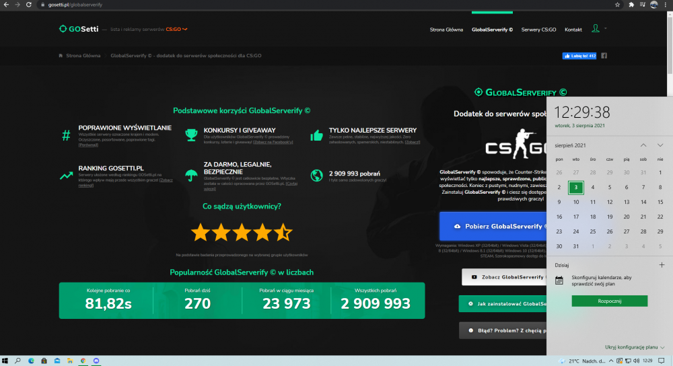Open the volume control in tray
Screen dimensions: 673x366
[x=636, y=361]
